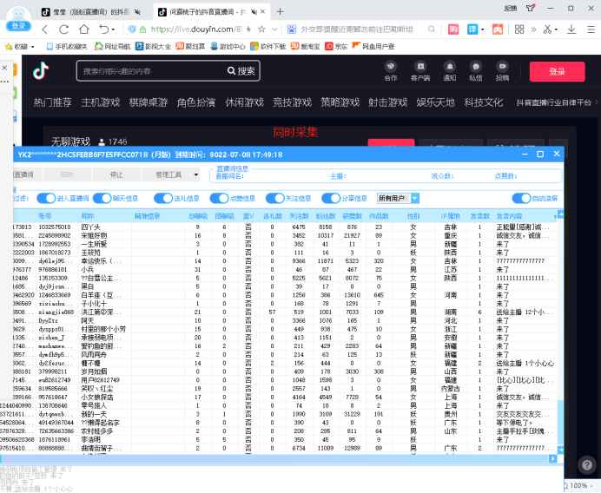Image resolution: width=601 pixels, height=493 pixels.
Task: Open help question mark circle icon
Action: pyautogui.click(x=587, y=464)
